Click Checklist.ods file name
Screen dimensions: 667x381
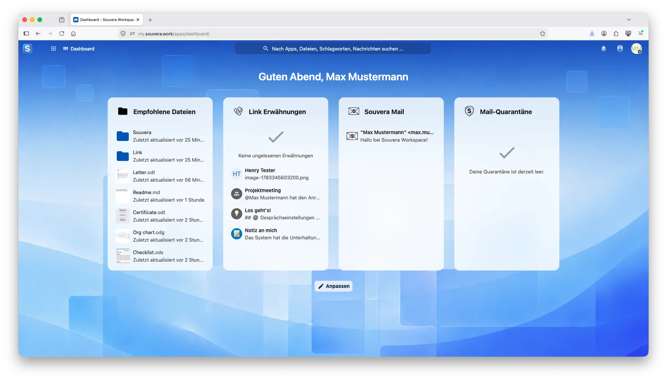click(148, 252)
